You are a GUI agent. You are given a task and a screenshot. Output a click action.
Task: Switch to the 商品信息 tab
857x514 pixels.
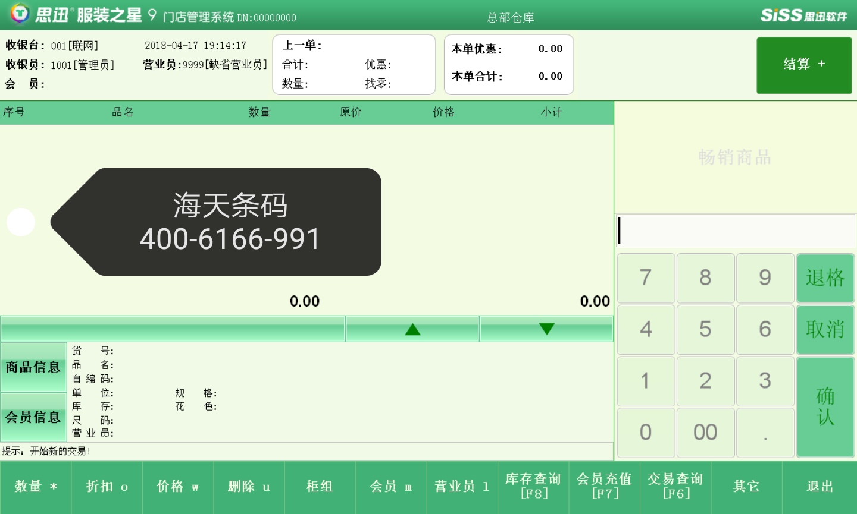tap(33, 367)
